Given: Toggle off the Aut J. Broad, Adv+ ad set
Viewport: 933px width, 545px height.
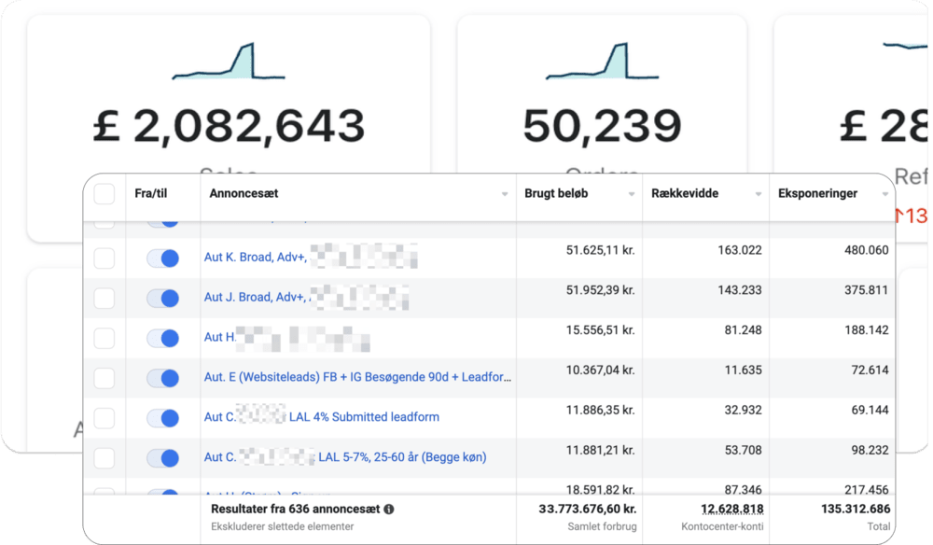Looking at the screenshot, I should click(x=162, y=298).
